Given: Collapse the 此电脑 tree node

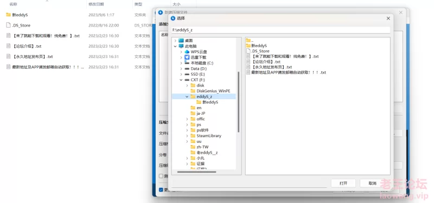Looking at the screenshot, I should tap(175, 46).
